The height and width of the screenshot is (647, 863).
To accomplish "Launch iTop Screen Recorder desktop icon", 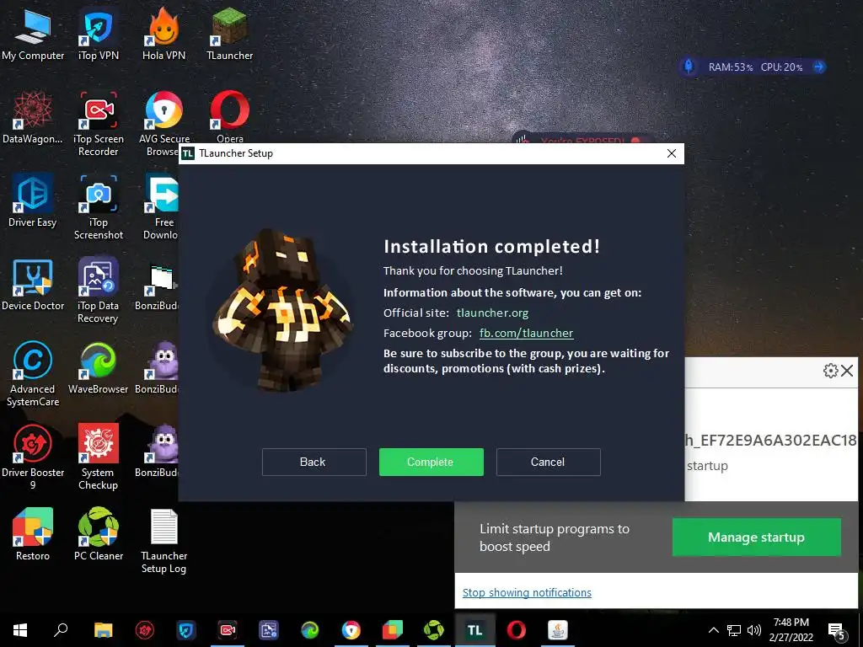I will (x=99, y=123).
